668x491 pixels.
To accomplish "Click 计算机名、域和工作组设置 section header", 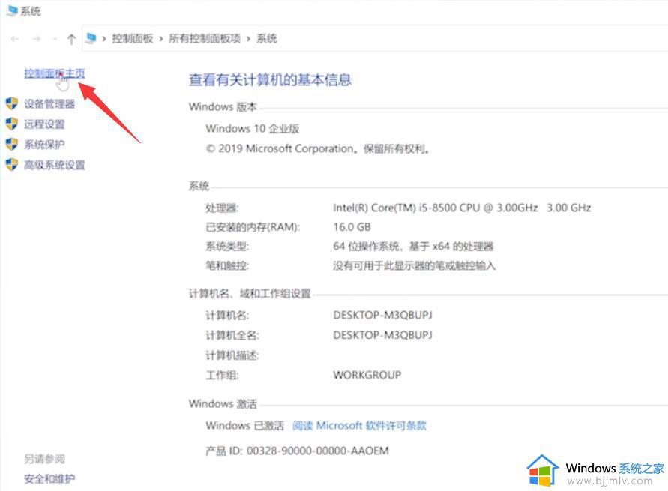I will click(250, 294).
